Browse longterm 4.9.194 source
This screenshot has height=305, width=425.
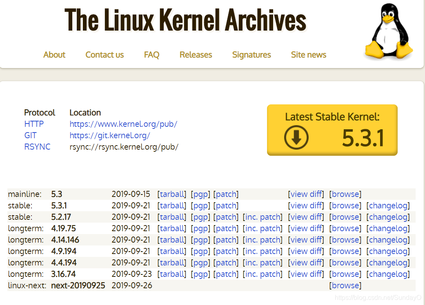click(345, 251)
